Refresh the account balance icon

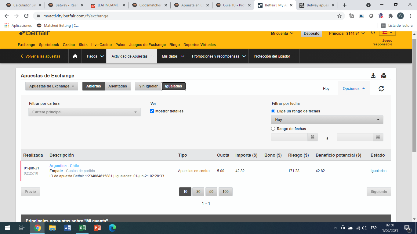[x=373, y=33]
